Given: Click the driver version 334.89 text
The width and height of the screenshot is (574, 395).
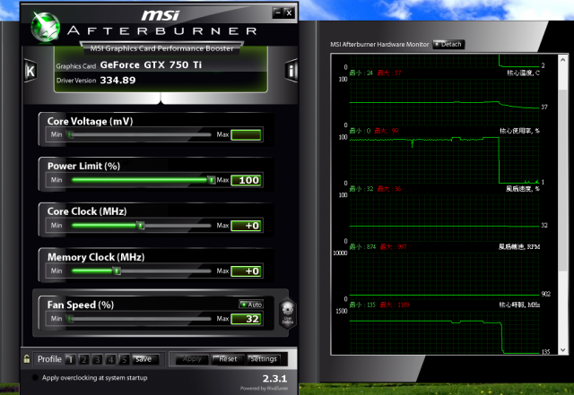Looking at the screenshot, I should pyautogui.click(x=117, y=80).
